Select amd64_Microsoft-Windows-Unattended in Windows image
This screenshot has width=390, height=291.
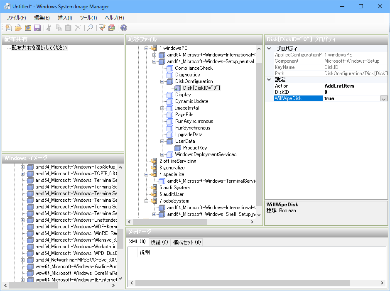(x=76, y=220)
